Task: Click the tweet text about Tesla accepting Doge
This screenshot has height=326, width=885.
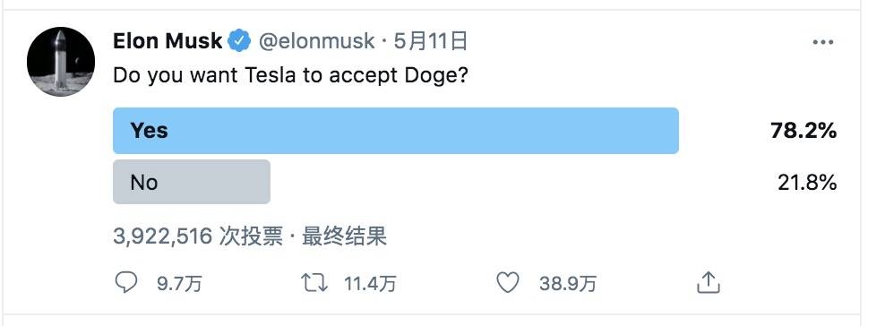Action: point(291,75)
